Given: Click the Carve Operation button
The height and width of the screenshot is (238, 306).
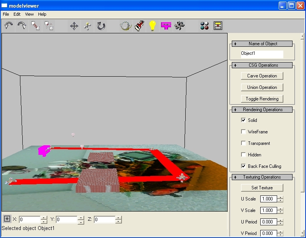Looking at the screenshot, I should 262,76.
